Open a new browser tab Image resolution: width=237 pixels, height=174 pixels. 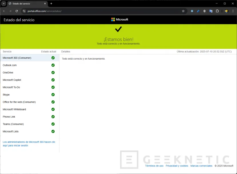click(x=51, y=4)
